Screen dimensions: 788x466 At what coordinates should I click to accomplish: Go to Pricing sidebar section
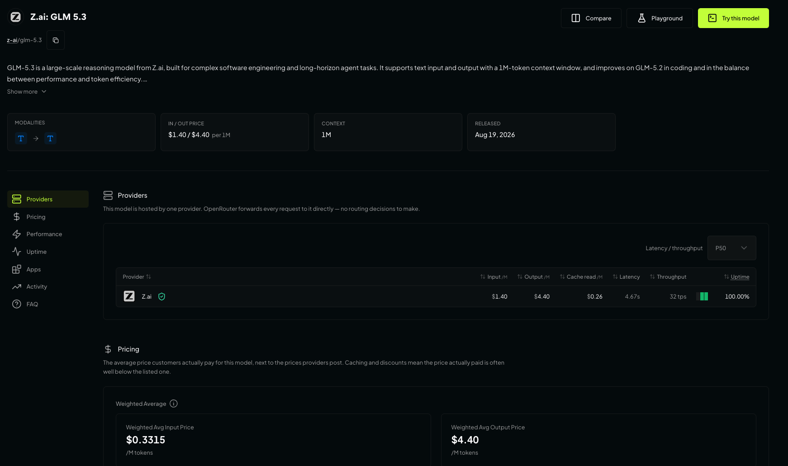point(48,217)
